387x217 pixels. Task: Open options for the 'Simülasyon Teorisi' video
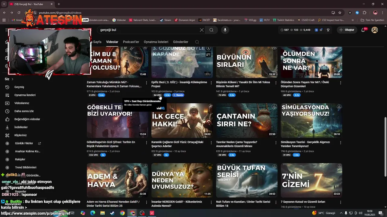(x=341, y=143)
